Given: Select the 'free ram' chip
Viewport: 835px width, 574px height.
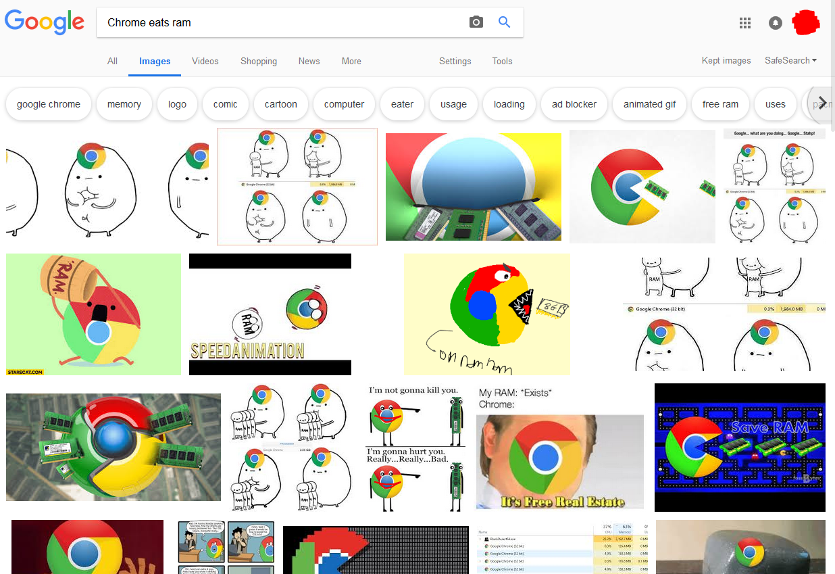Looking at the screenshot, I should pyautogui.click(x=721, y=104).
